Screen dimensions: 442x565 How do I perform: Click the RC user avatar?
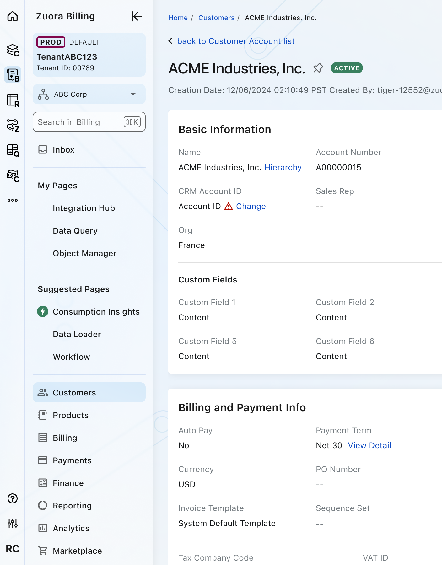click(x=13, y=549)
